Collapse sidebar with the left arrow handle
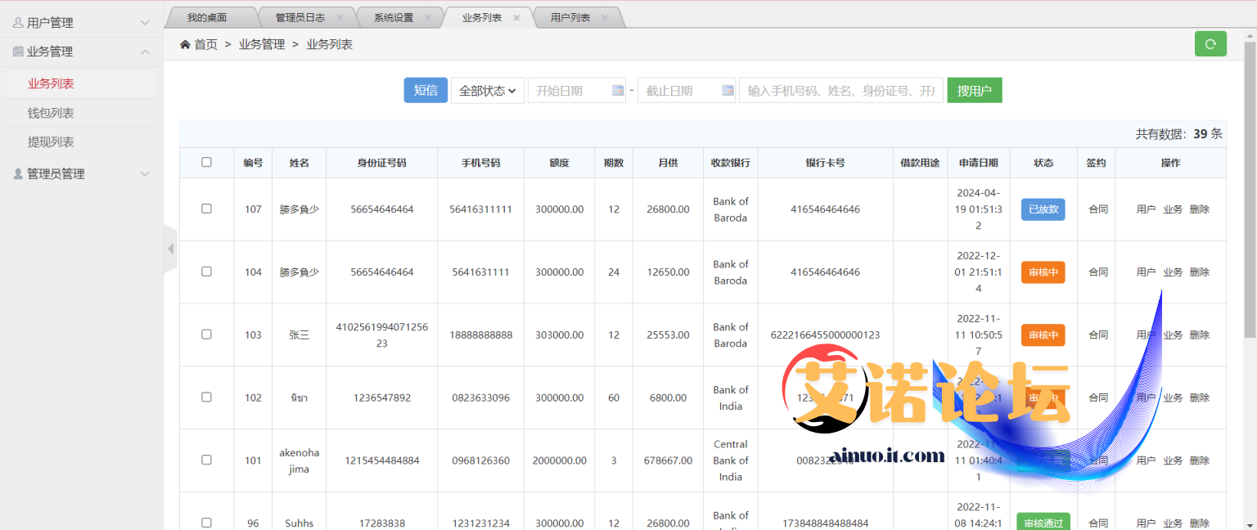 pyautogui.click(x=170, y=249)
